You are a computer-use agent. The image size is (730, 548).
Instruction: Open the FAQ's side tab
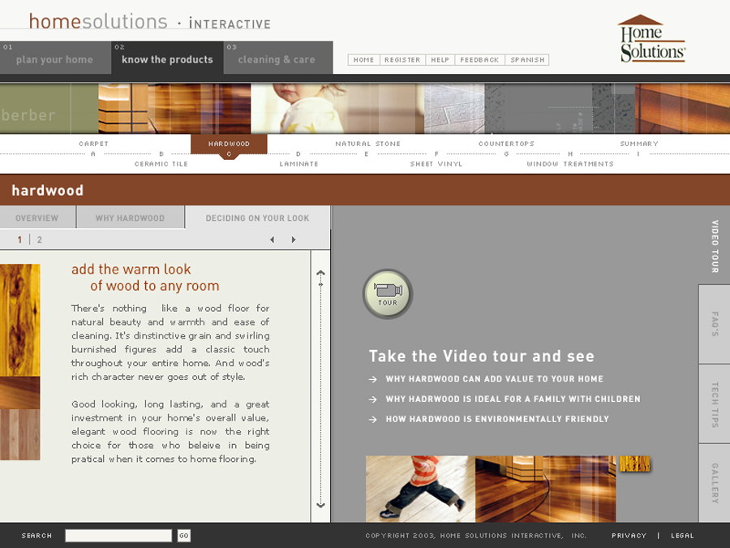(715, 324)
